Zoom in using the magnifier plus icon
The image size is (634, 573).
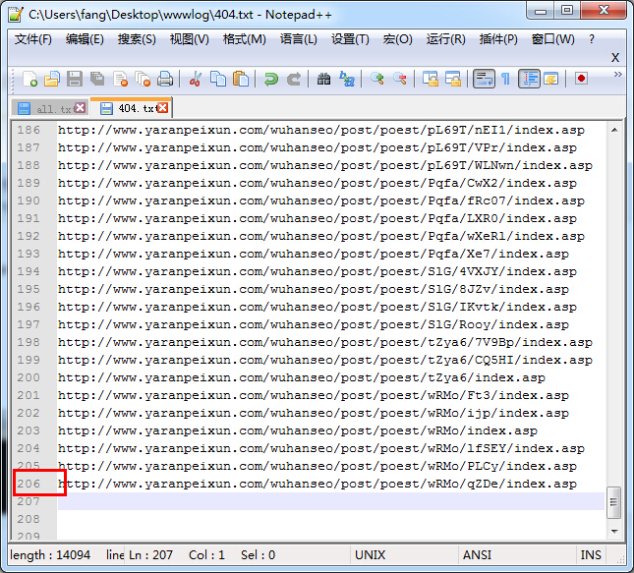coord(376,79)
